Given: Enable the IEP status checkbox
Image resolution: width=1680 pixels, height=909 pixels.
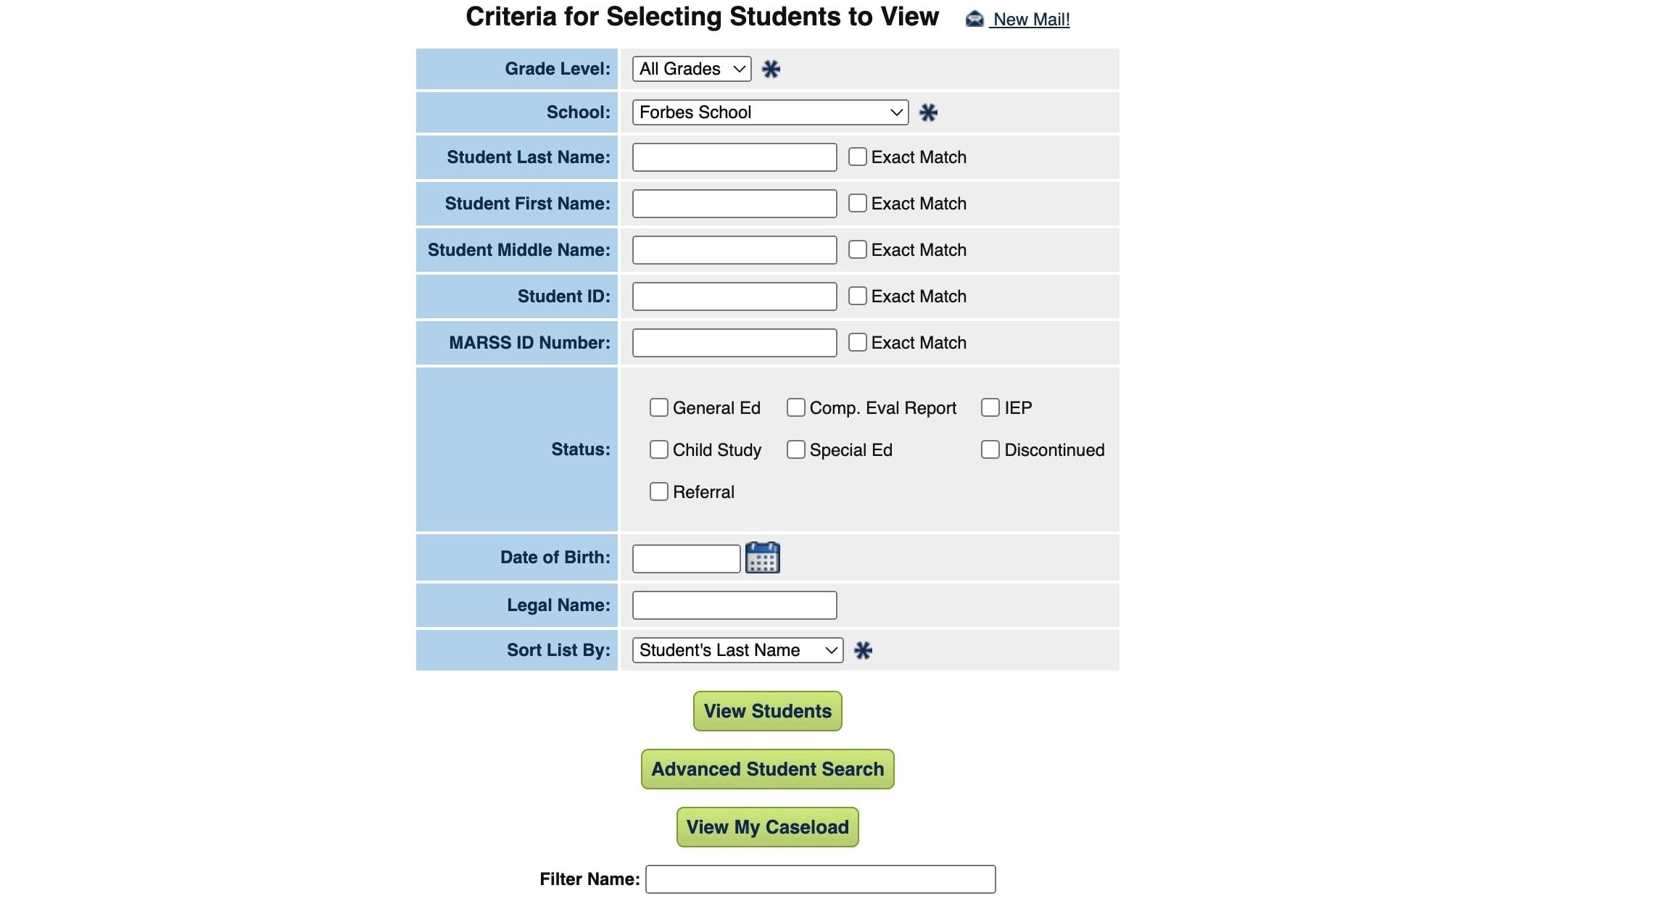Looking at the screenshot, I should pos(990,407).
